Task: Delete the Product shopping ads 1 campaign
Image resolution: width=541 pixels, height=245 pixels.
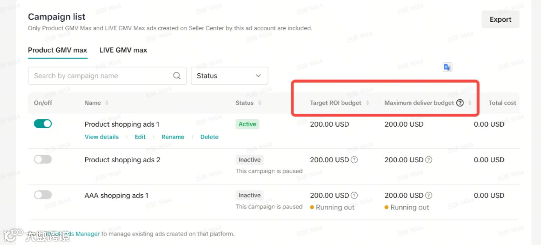Action: 209,137
